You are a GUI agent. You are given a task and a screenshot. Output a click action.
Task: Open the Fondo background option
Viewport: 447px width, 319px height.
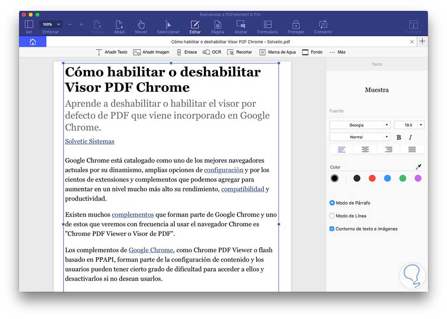pos(312,52)
